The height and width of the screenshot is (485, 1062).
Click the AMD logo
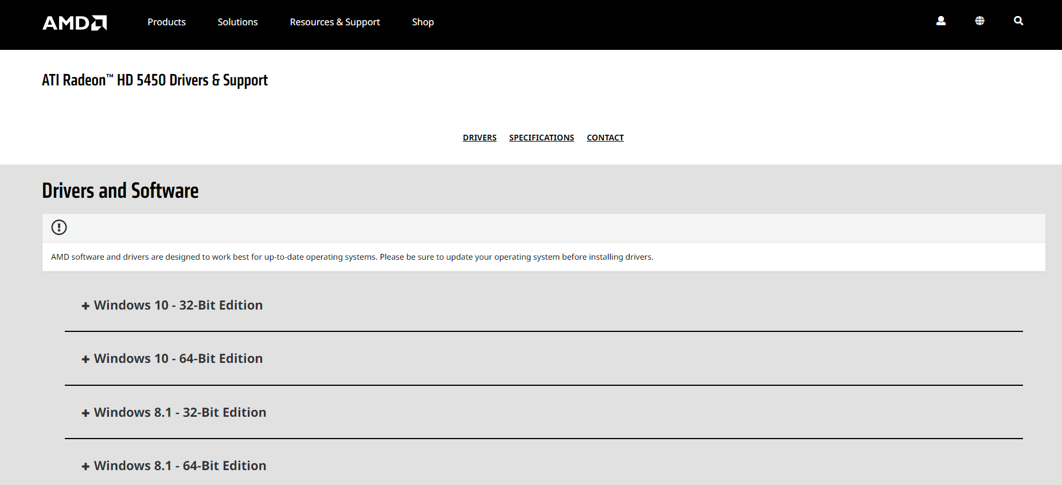75,22
